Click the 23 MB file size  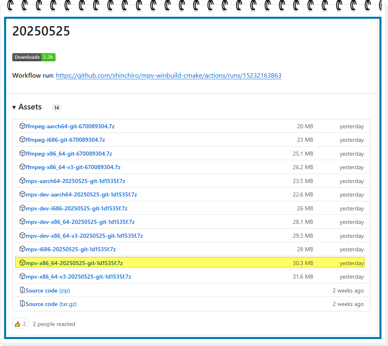coord(305,140)
